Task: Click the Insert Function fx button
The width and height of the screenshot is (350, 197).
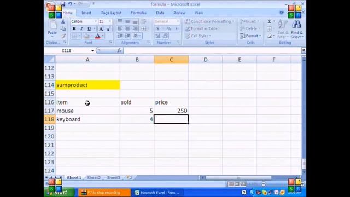Action: (x=119, y=50)
